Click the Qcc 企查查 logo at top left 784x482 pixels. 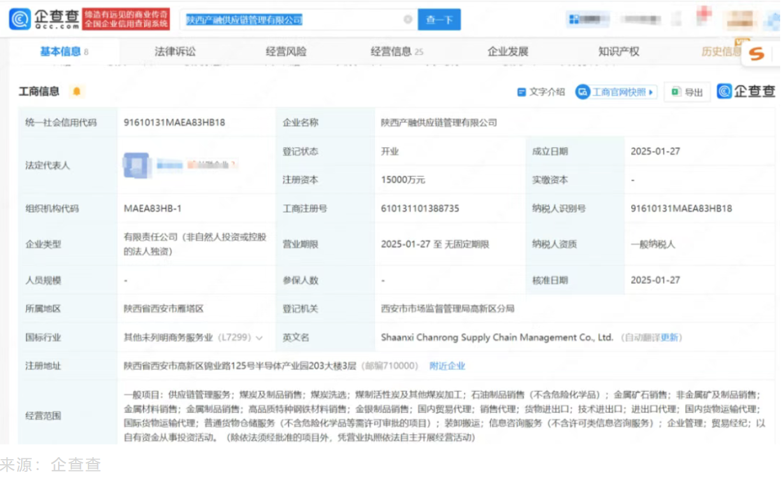point(45,19)
